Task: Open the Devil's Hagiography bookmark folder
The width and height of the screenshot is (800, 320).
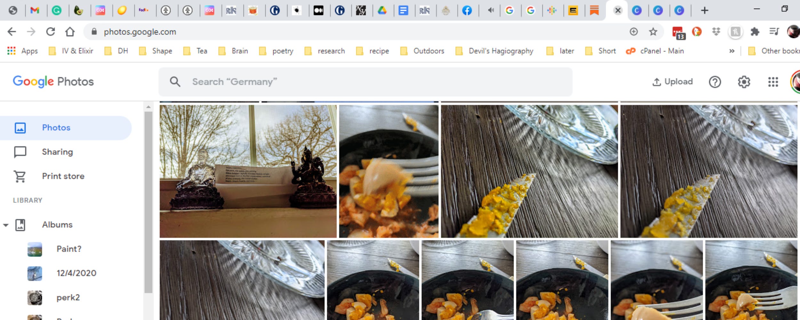Action: [x=494, y=51]
